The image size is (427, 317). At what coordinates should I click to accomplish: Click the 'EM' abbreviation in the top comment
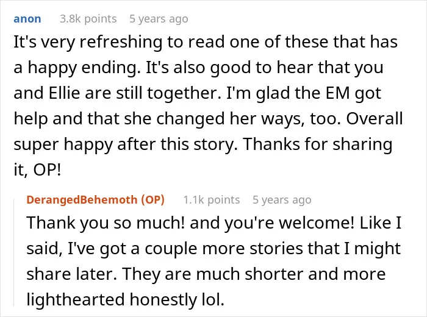pos(338,93)
